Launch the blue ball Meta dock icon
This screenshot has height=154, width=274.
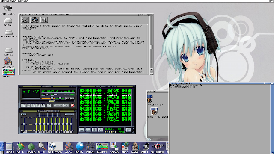coord(80,146)
